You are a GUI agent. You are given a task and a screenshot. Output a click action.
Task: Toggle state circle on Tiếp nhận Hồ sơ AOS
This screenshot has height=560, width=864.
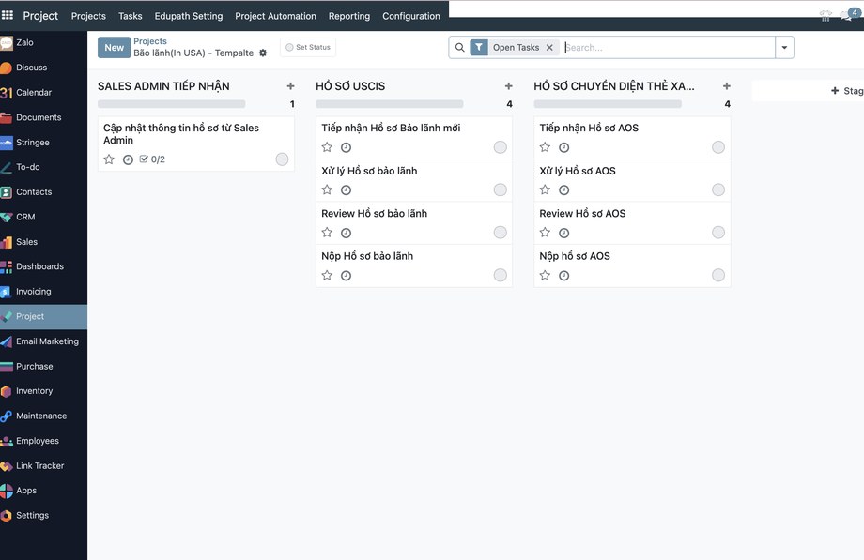[718, 147]
